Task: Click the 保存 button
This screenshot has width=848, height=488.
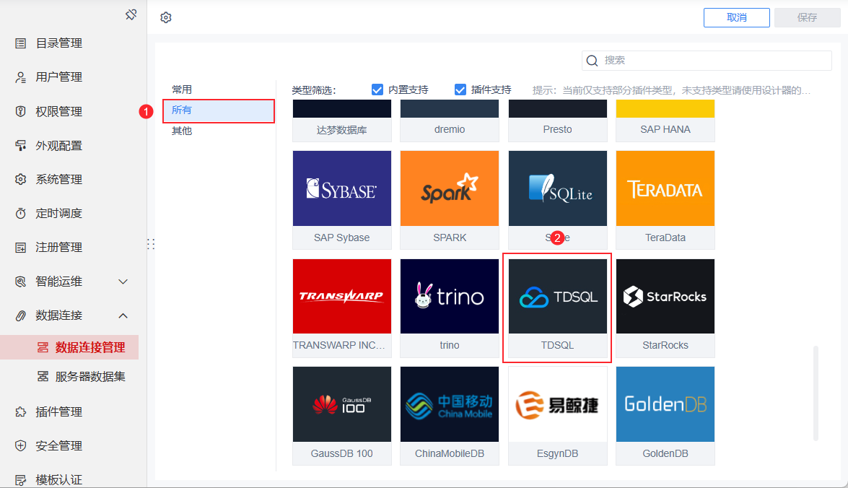Action: (x=807, y=17)
